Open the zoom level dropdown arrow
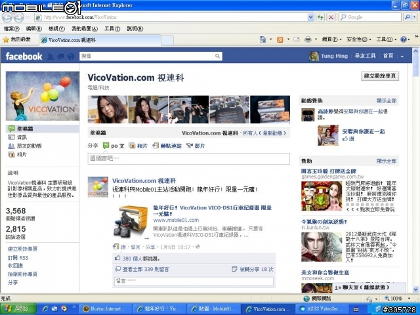The image size is (420, 315). coord(409,298)
